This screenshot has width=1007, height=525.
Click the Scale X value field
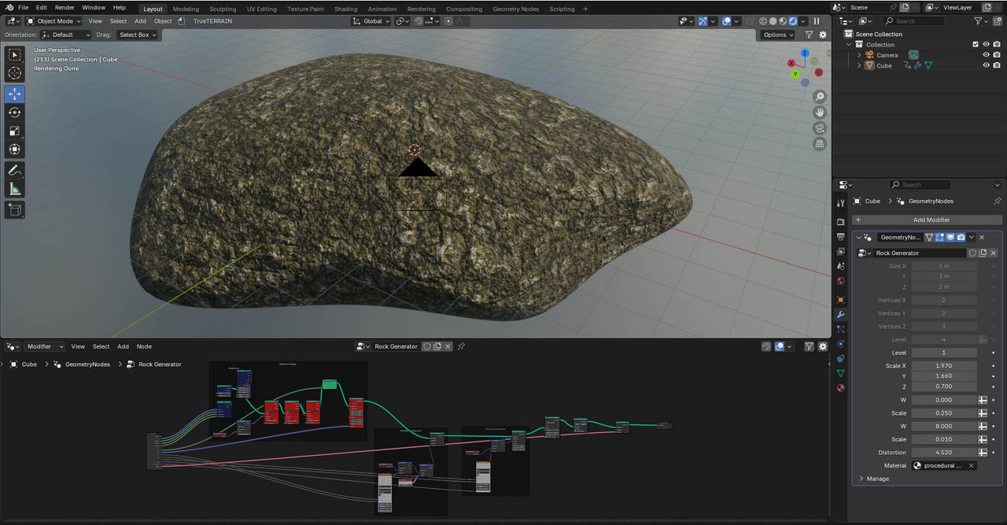pyautogui.click(x=943, y=366)
